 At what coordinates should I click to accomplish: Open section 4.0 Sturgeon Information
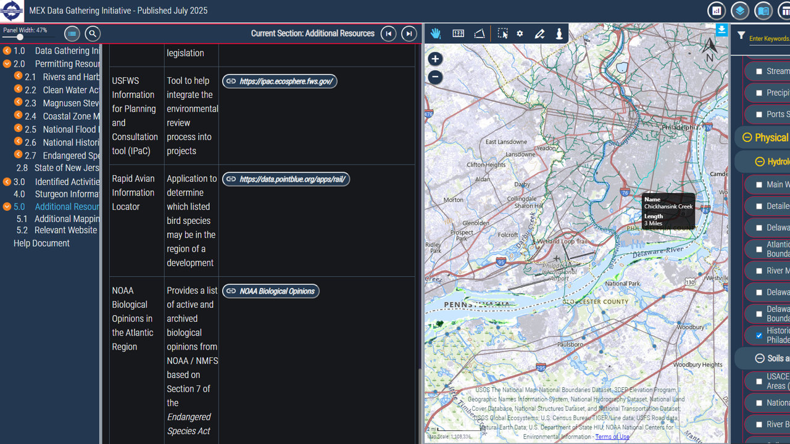tap(58, 194)
